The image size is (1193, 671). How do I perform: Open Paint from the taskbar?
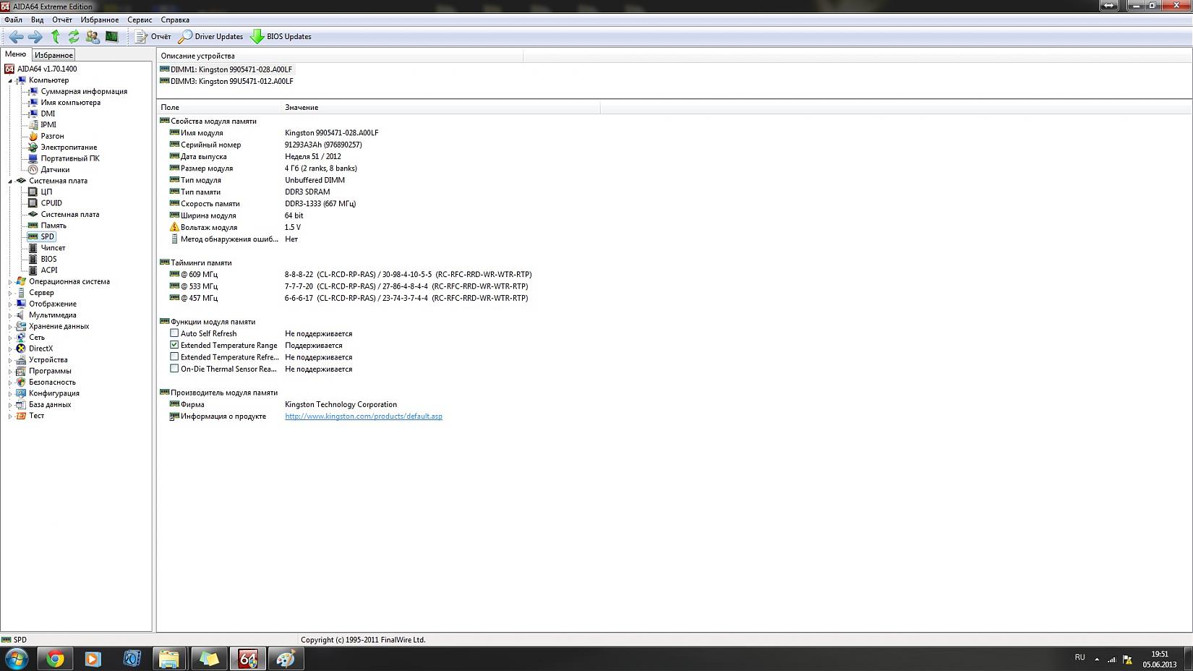286,659
